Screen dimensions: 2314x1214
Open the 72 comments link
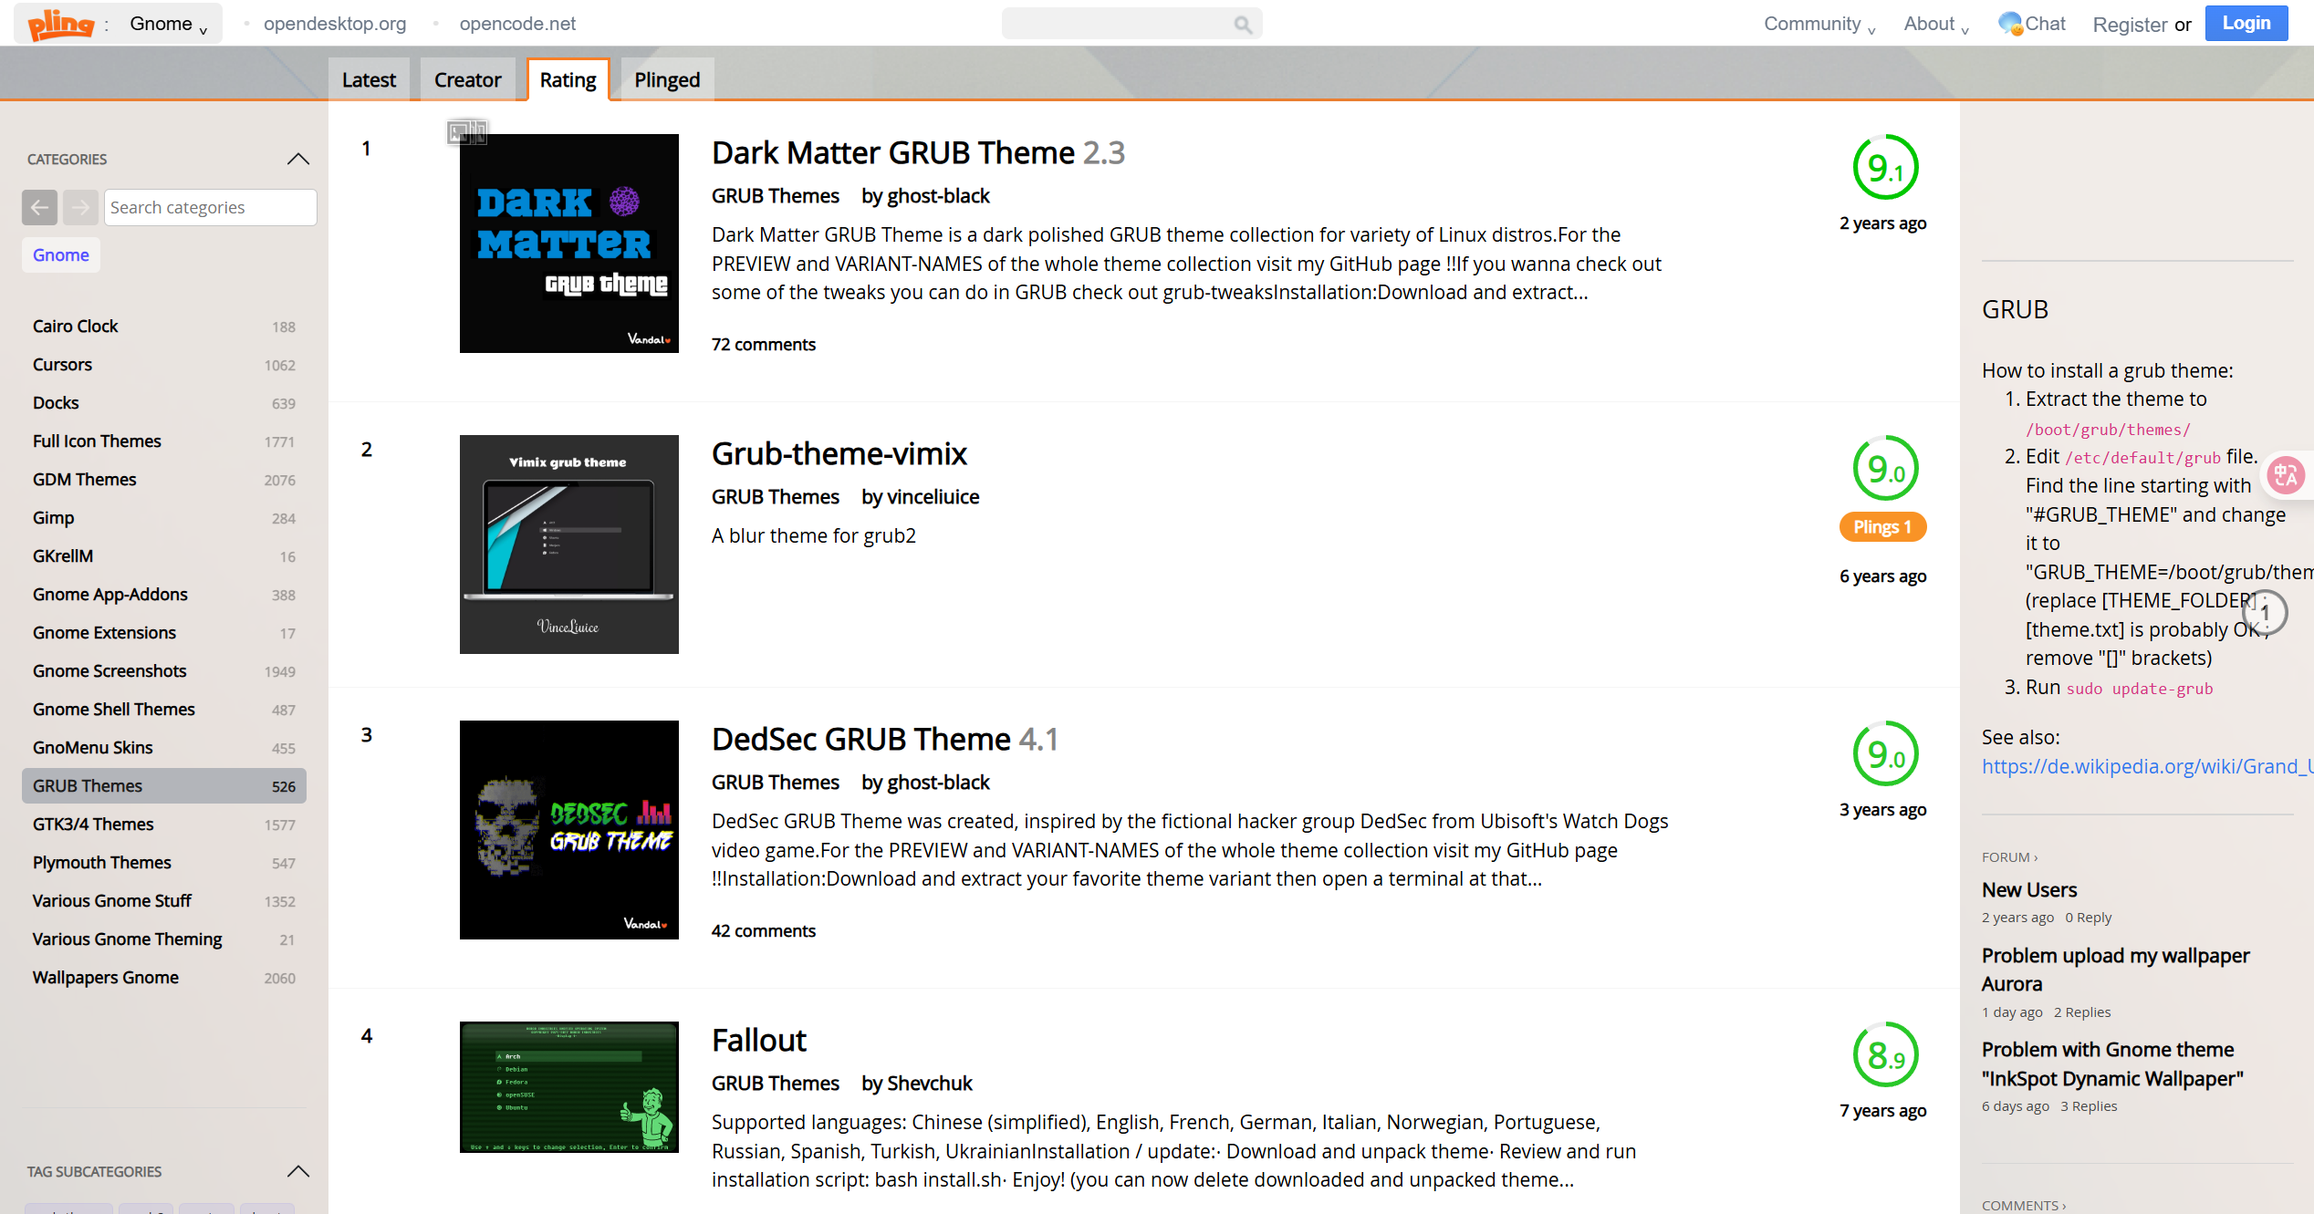(x=764, y=345)
